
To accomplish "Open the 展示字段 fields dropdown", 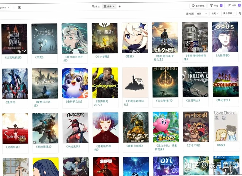I will pos(229,13).
